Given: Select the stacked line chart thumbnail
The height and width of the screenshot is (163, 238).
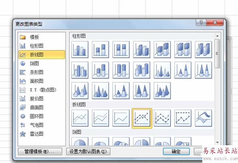Looking at the screenshot, I should click(101, 118).
